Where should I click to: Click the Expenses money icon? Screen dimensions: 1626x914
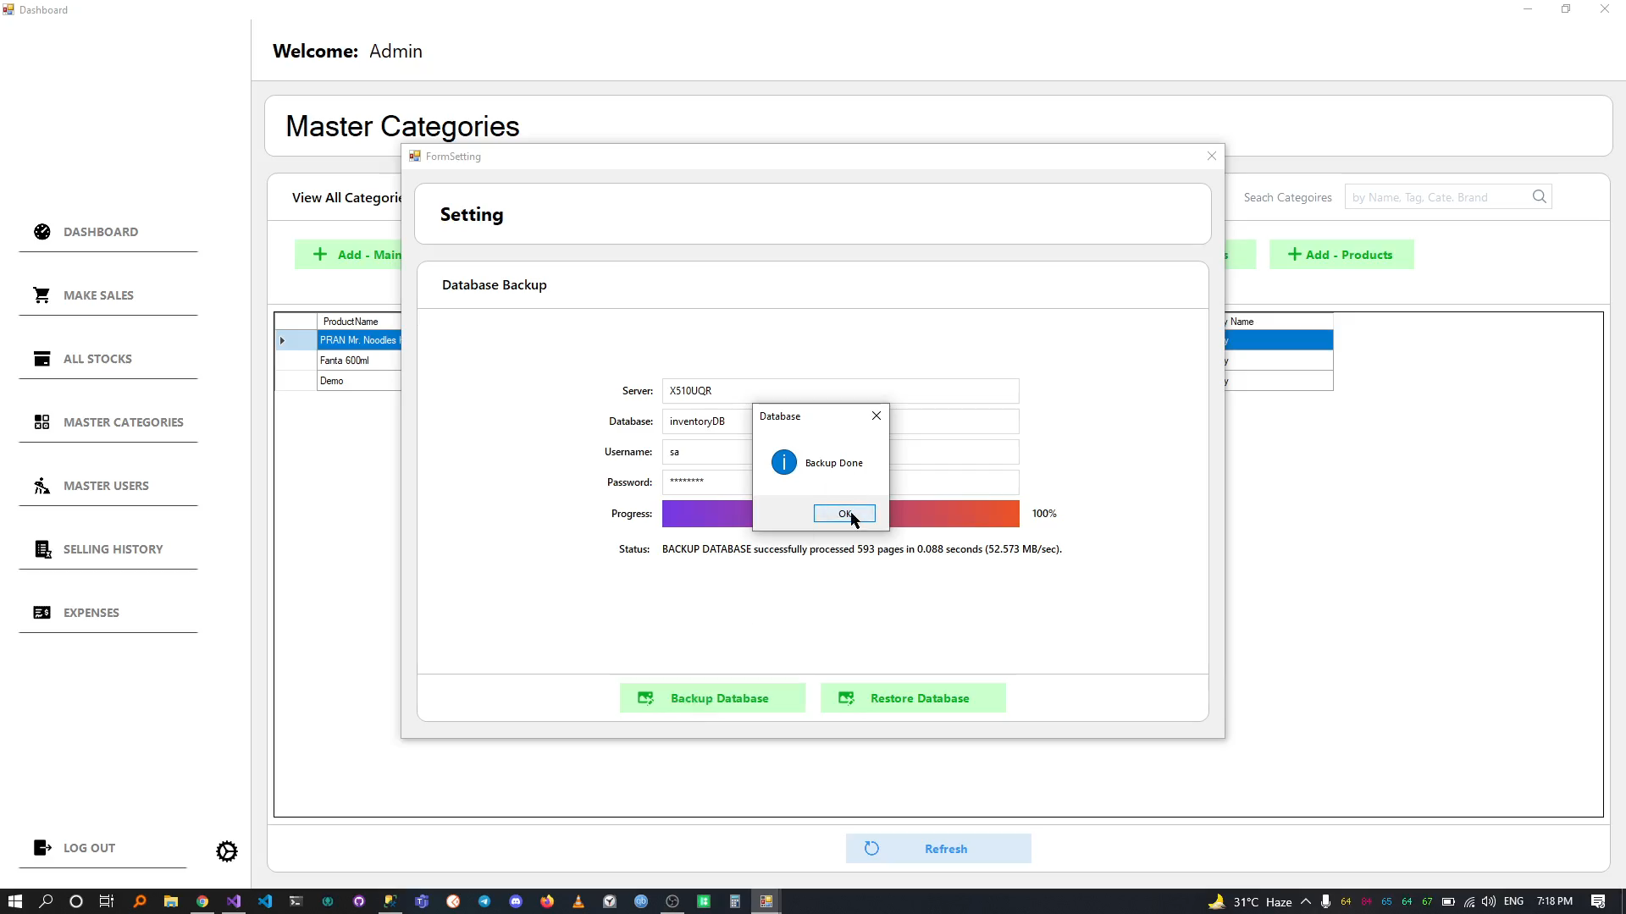tap(41, 613)
